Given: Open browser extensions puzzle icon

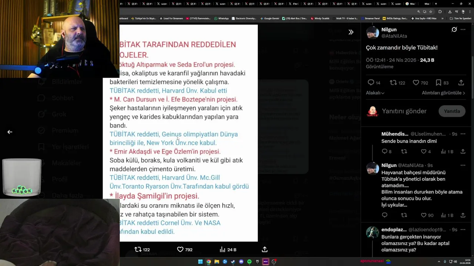Looking at the screenshot, I should tap(440, 11).
